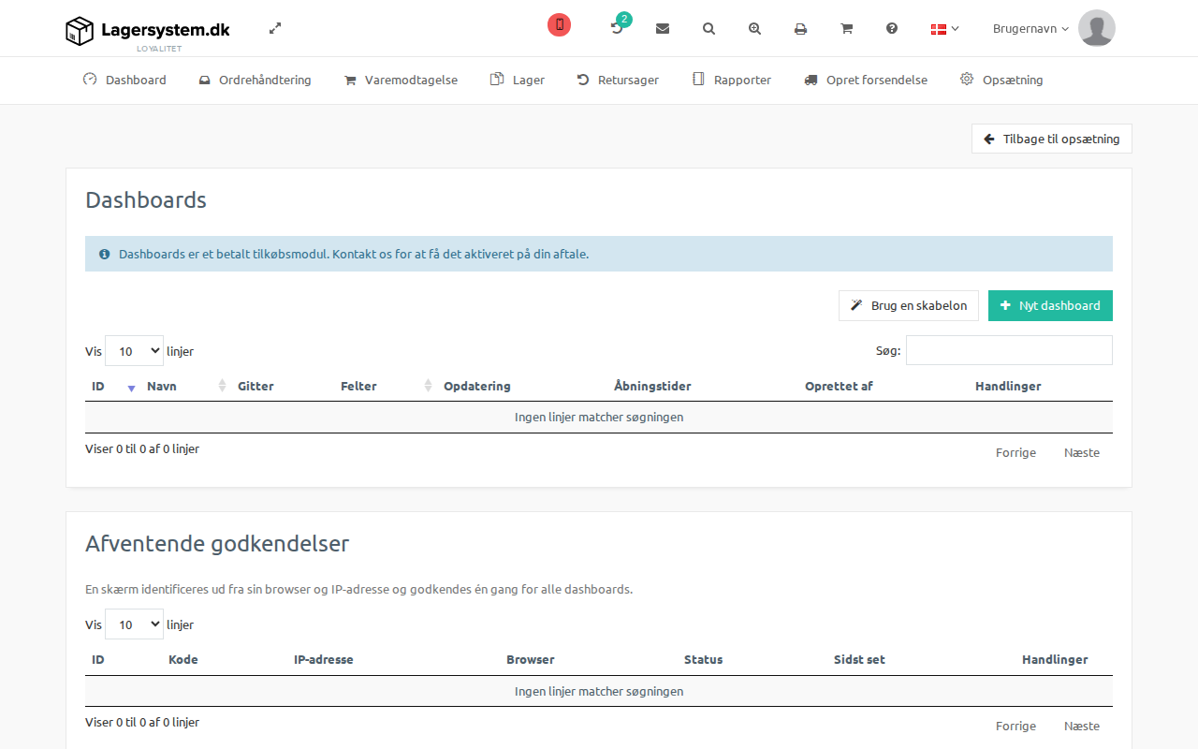This screenshot has height=749, width=1198.
Task: Open the red mobile device icon
Action: click(560, 25)
